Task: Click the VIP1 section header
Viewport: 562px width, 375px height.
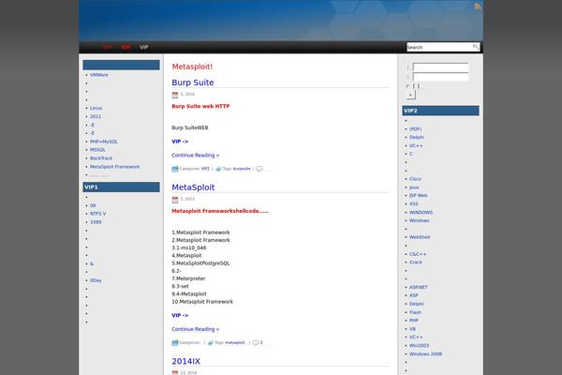Action: coord(121,187)
